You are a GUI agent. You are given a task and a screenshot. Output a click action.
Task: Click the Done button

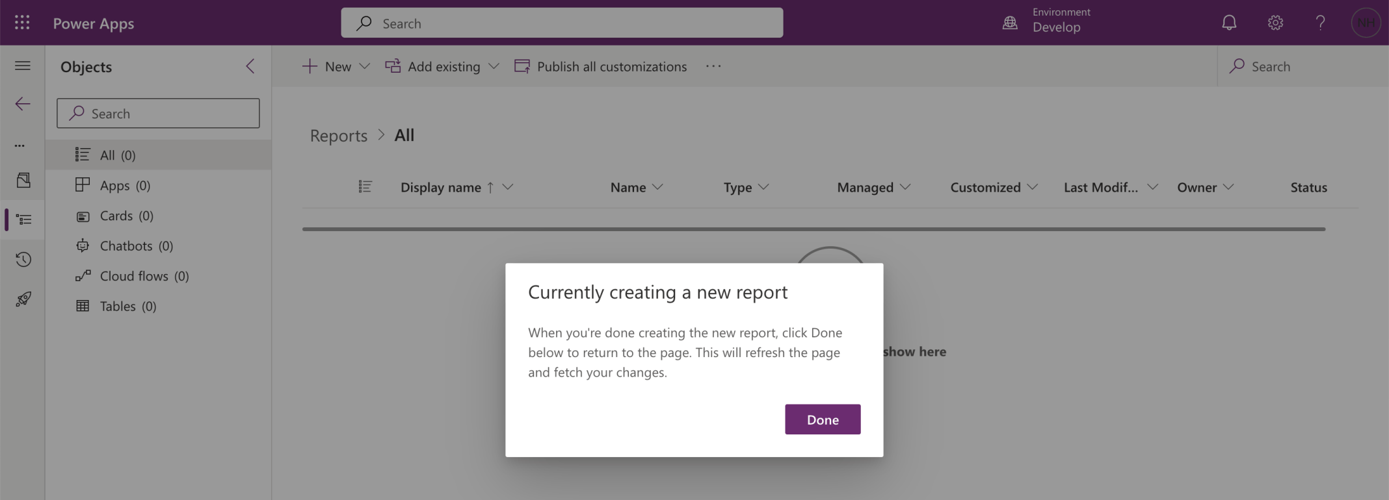tap(822, 419)
